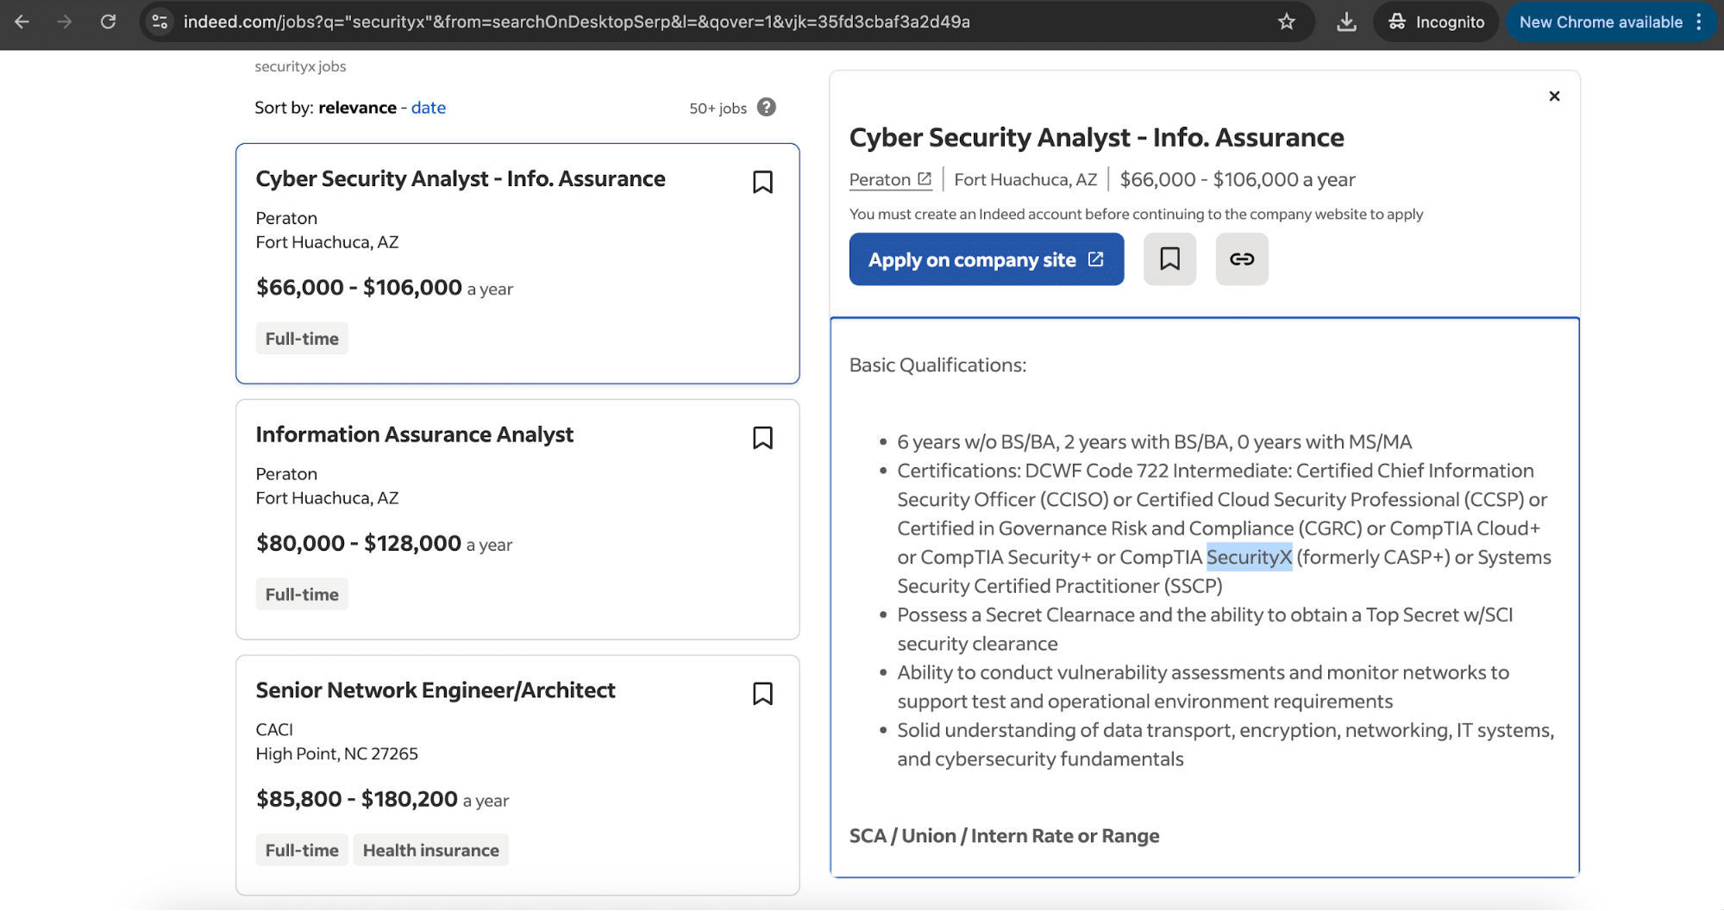The image size is (1724, 911).
Task: Click SCA / Union / Intern Rate heading
Action: click(1004, 836)
